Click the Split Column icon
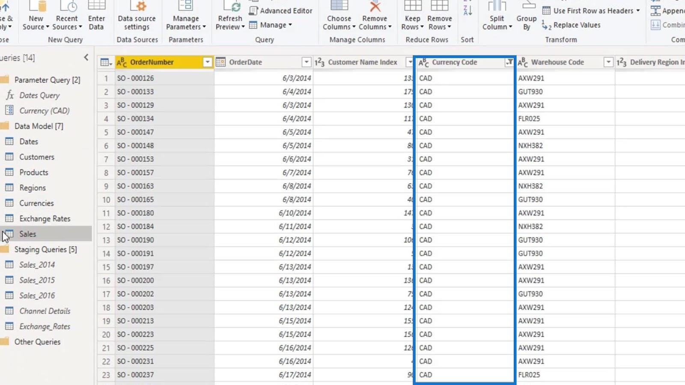The height and width of the screenshot is (385, 685). (x=497, y=6)
